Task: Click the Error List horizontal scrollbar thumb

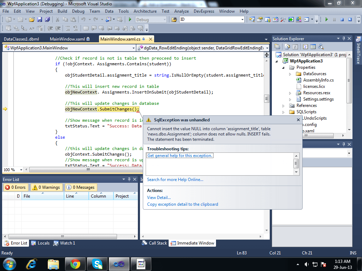Action: pos(63,236)
